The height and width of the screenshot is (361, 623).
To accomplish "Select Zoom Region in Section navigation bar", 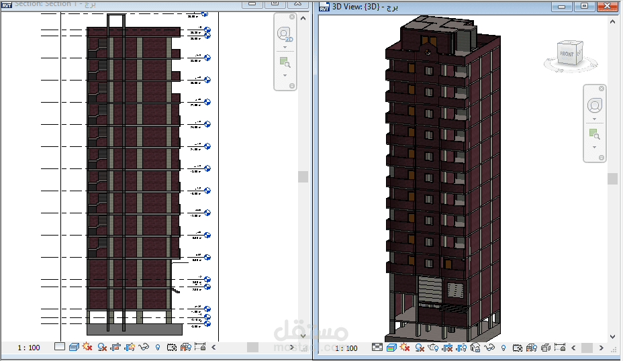I will pos(285,62).
